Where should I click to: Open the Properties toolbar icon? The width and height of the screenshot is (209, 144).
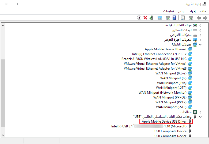click(x=183, y=18)
